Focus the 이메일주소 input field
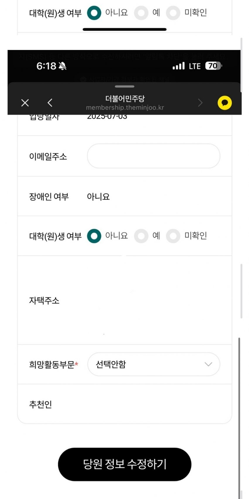249x499 pixels. point(154,156)
